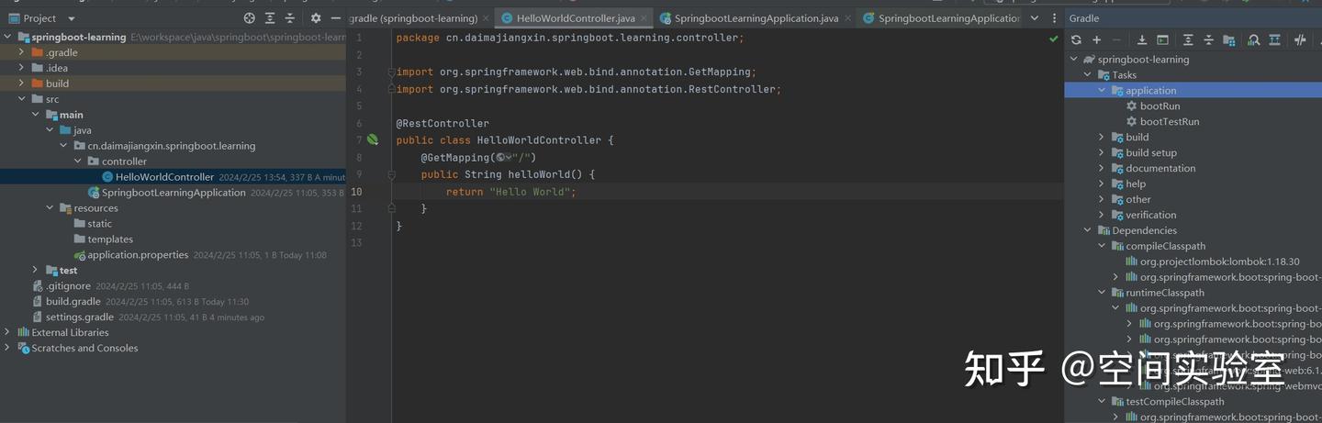The height and width of the screenshot is (423, 1322).
Task: Expand the documentation task group
Action: tap(1102, 169)
